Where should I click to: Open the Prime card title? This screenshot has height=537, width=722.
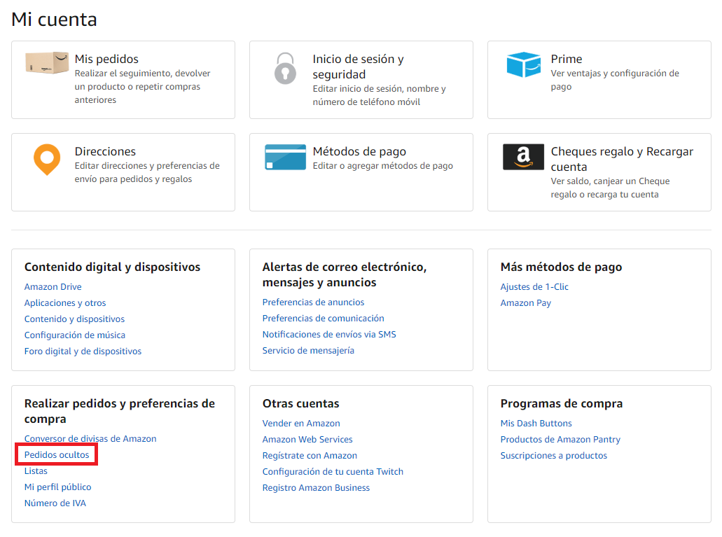click(567, 59)
